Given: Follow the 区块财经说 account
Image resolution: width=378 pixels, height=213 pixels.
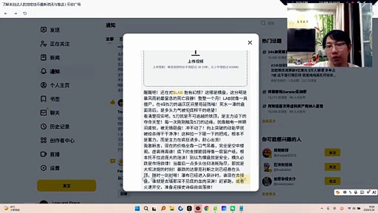Looking at the screenshot, I should (x=332, y=167).
